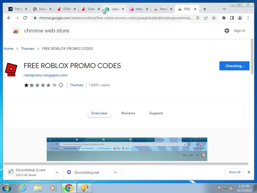This screenshot has height=193, width=257.
Task: Open the Overview section tab
Action: click(x=99, y=113)
